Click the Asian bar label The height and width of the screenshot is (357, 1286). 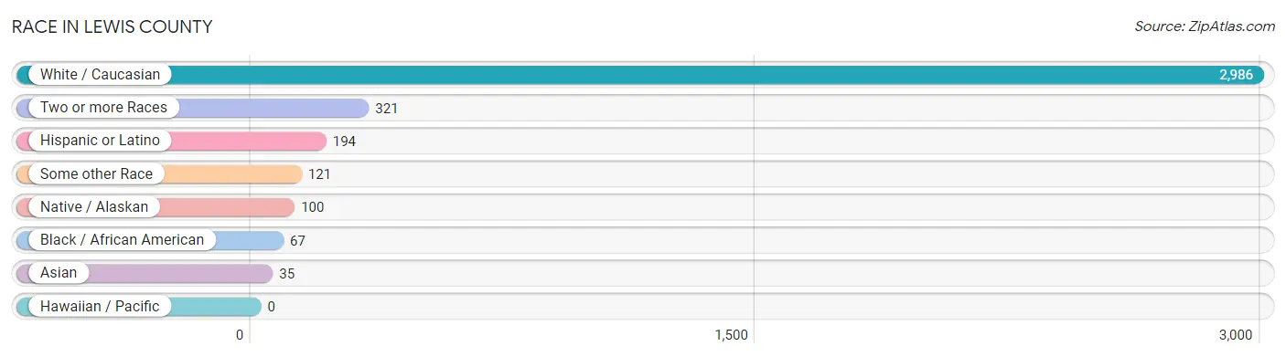click(x=59, y=273)
